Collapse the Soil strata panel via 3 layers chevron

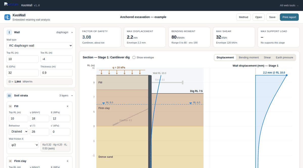(72, 95)
